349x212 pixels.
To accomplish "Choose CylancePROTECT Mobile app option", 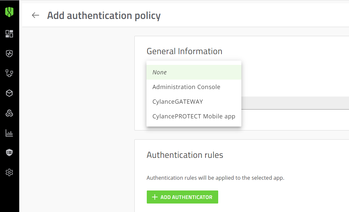I will tap(194, 116).
